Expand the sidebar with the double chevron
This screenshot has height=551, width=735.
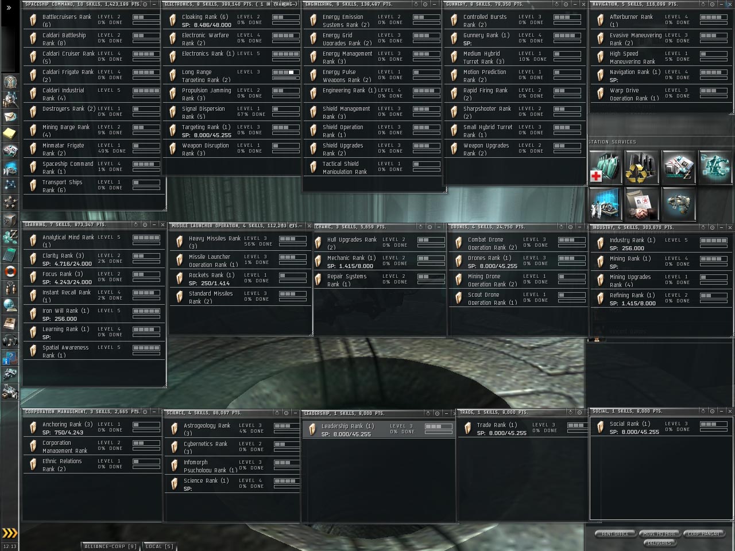pyautogui.click(x=9, y=8)
